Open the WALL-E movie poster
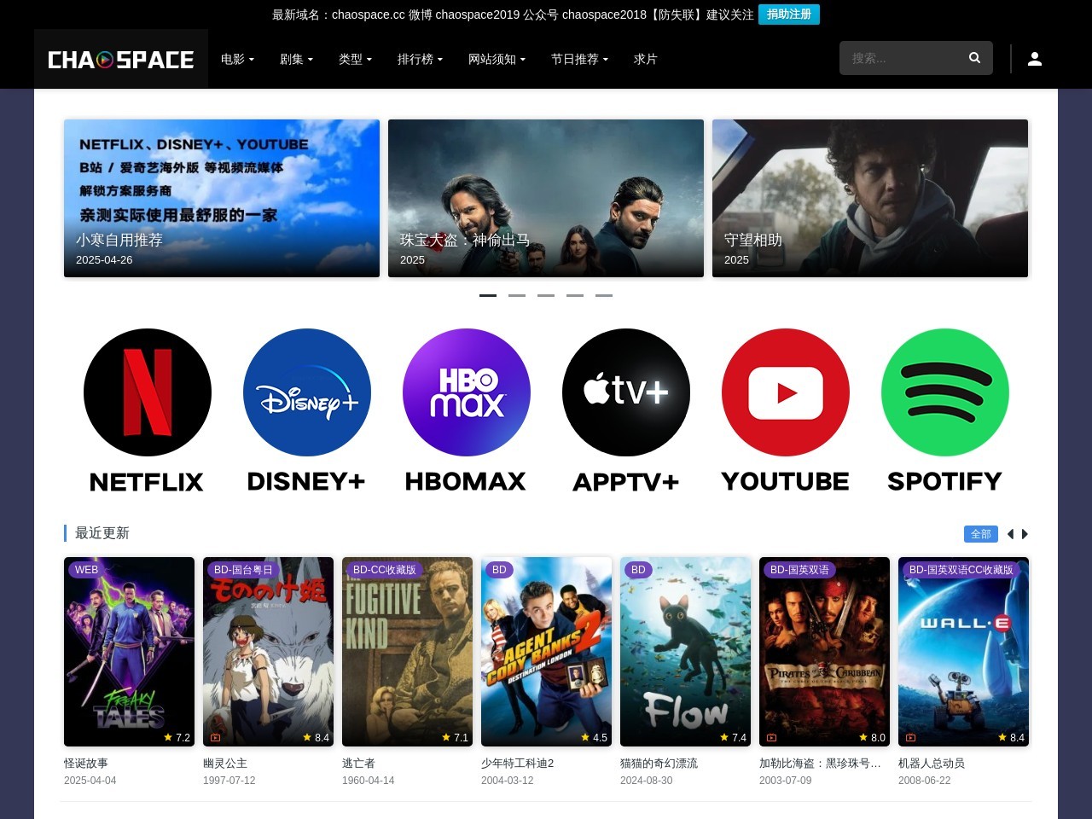The height and width of the screenshot is (819, 1092). tap(963, 652)
